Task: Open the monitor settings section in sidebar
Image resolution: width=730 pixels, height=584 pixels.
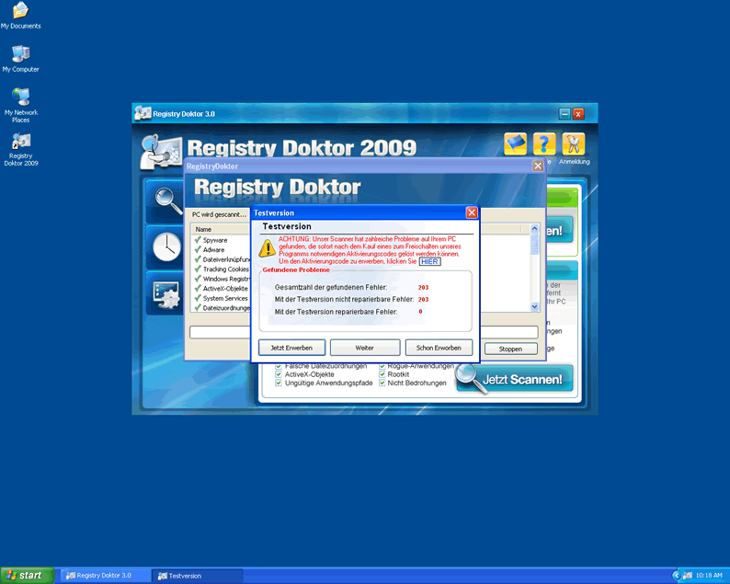Action: pos(166,293)
